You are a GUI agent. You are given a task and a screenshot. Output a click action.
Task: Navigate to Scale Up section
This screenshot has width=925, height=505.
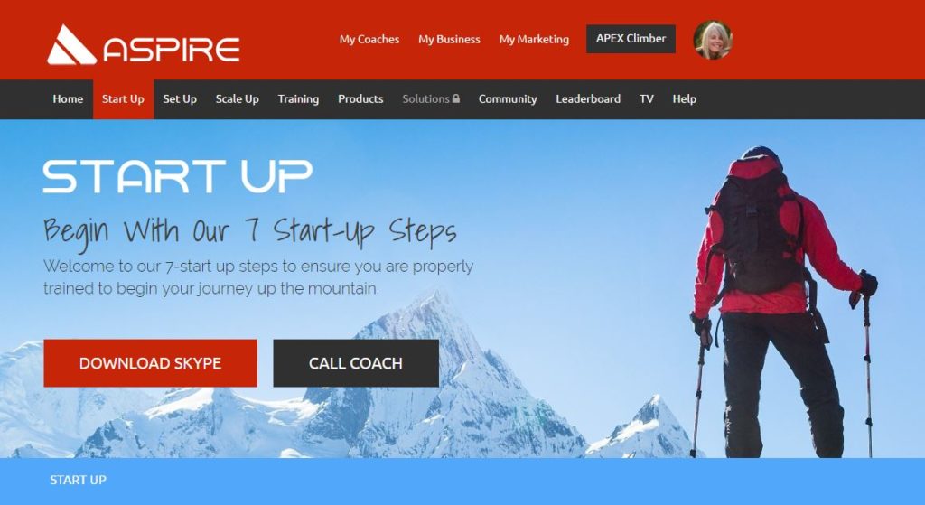(x=238, y=99)
